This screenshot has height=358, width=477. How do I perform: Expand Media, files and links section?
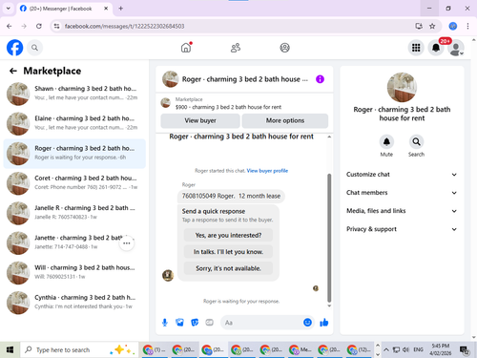click(402, 211)
